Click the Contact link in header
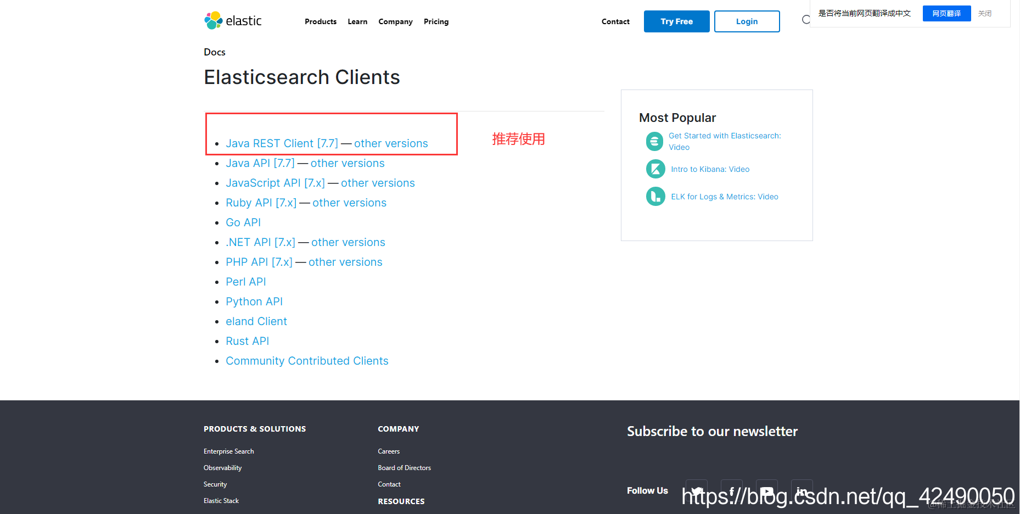The height and width of the screenshot is (514, 1020). coord(615,21)
